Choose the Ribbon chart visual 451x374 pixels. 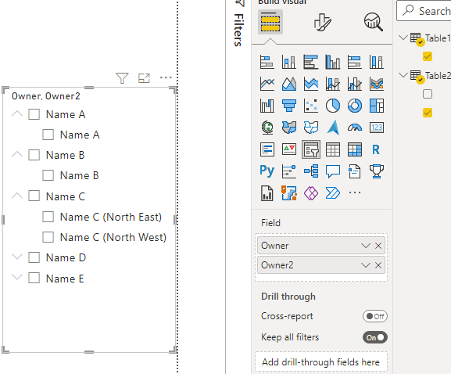click(x=377, y=84)
